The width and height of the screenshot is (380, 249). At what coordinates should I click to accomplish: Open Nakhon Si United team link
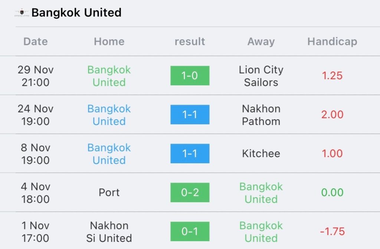(x=109, y=232)
